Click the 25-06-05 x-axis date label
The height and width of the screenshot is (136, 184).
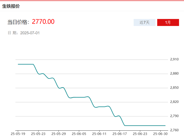(x=79, y=134)
